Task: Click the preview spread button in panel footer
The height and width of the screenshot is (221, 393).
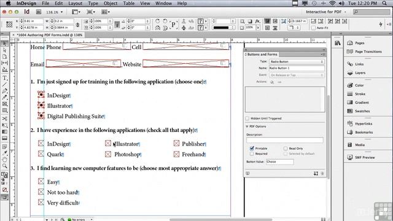Action: click(247, 173)
